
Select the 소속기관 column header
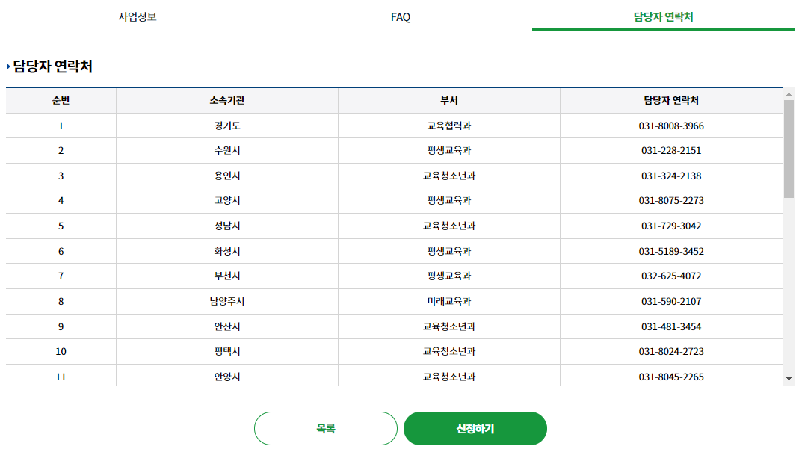tap(226, 101)
